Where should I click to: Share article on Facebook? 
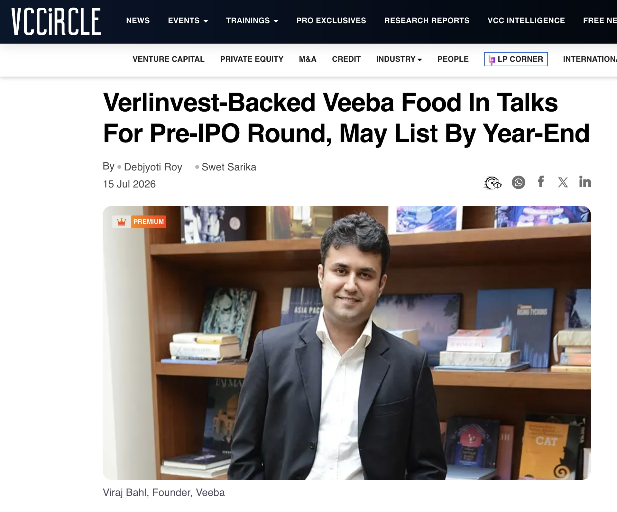pyautogui.click(x=541, y=182)
